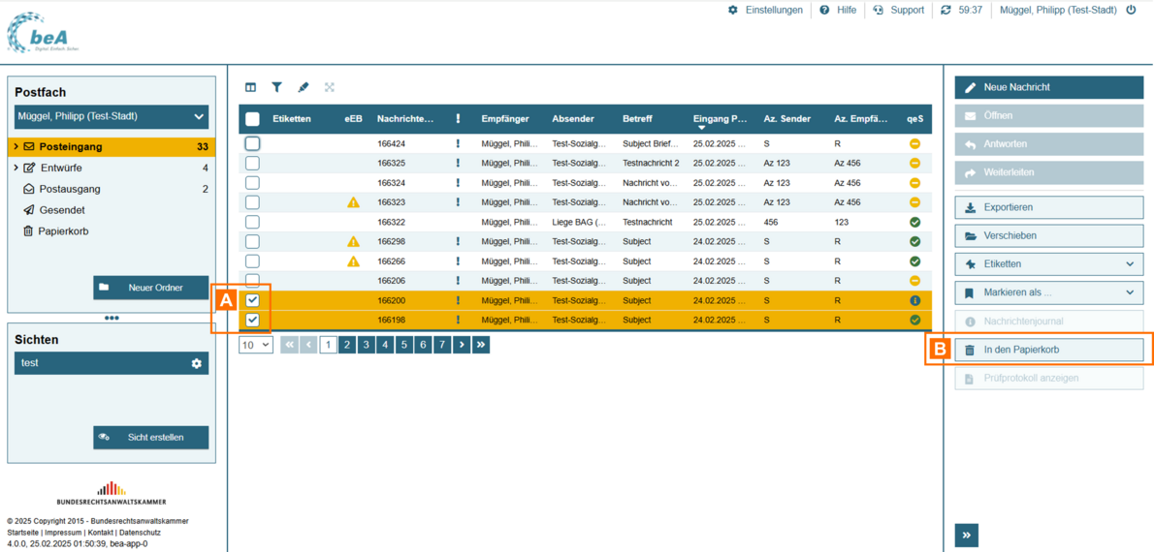Check the box for message 166324
Viewport: 1154px width, 552px height.
coord(252,182)
